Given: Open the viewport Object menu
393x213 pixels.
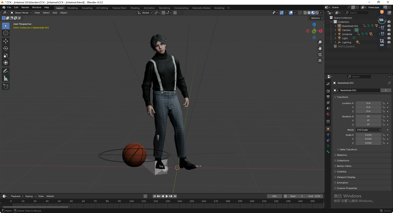Looking at the screenshot, I should (x=63, y=13).
